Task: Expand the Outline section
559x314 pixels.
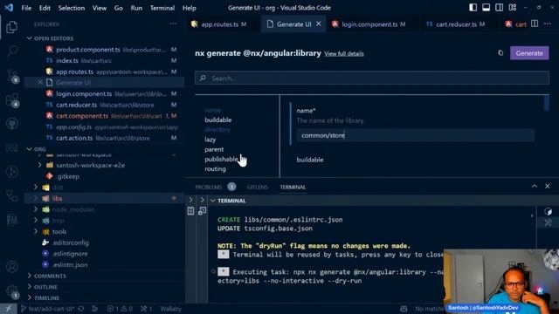Action: pyautogui.click(x=30, y=287)
